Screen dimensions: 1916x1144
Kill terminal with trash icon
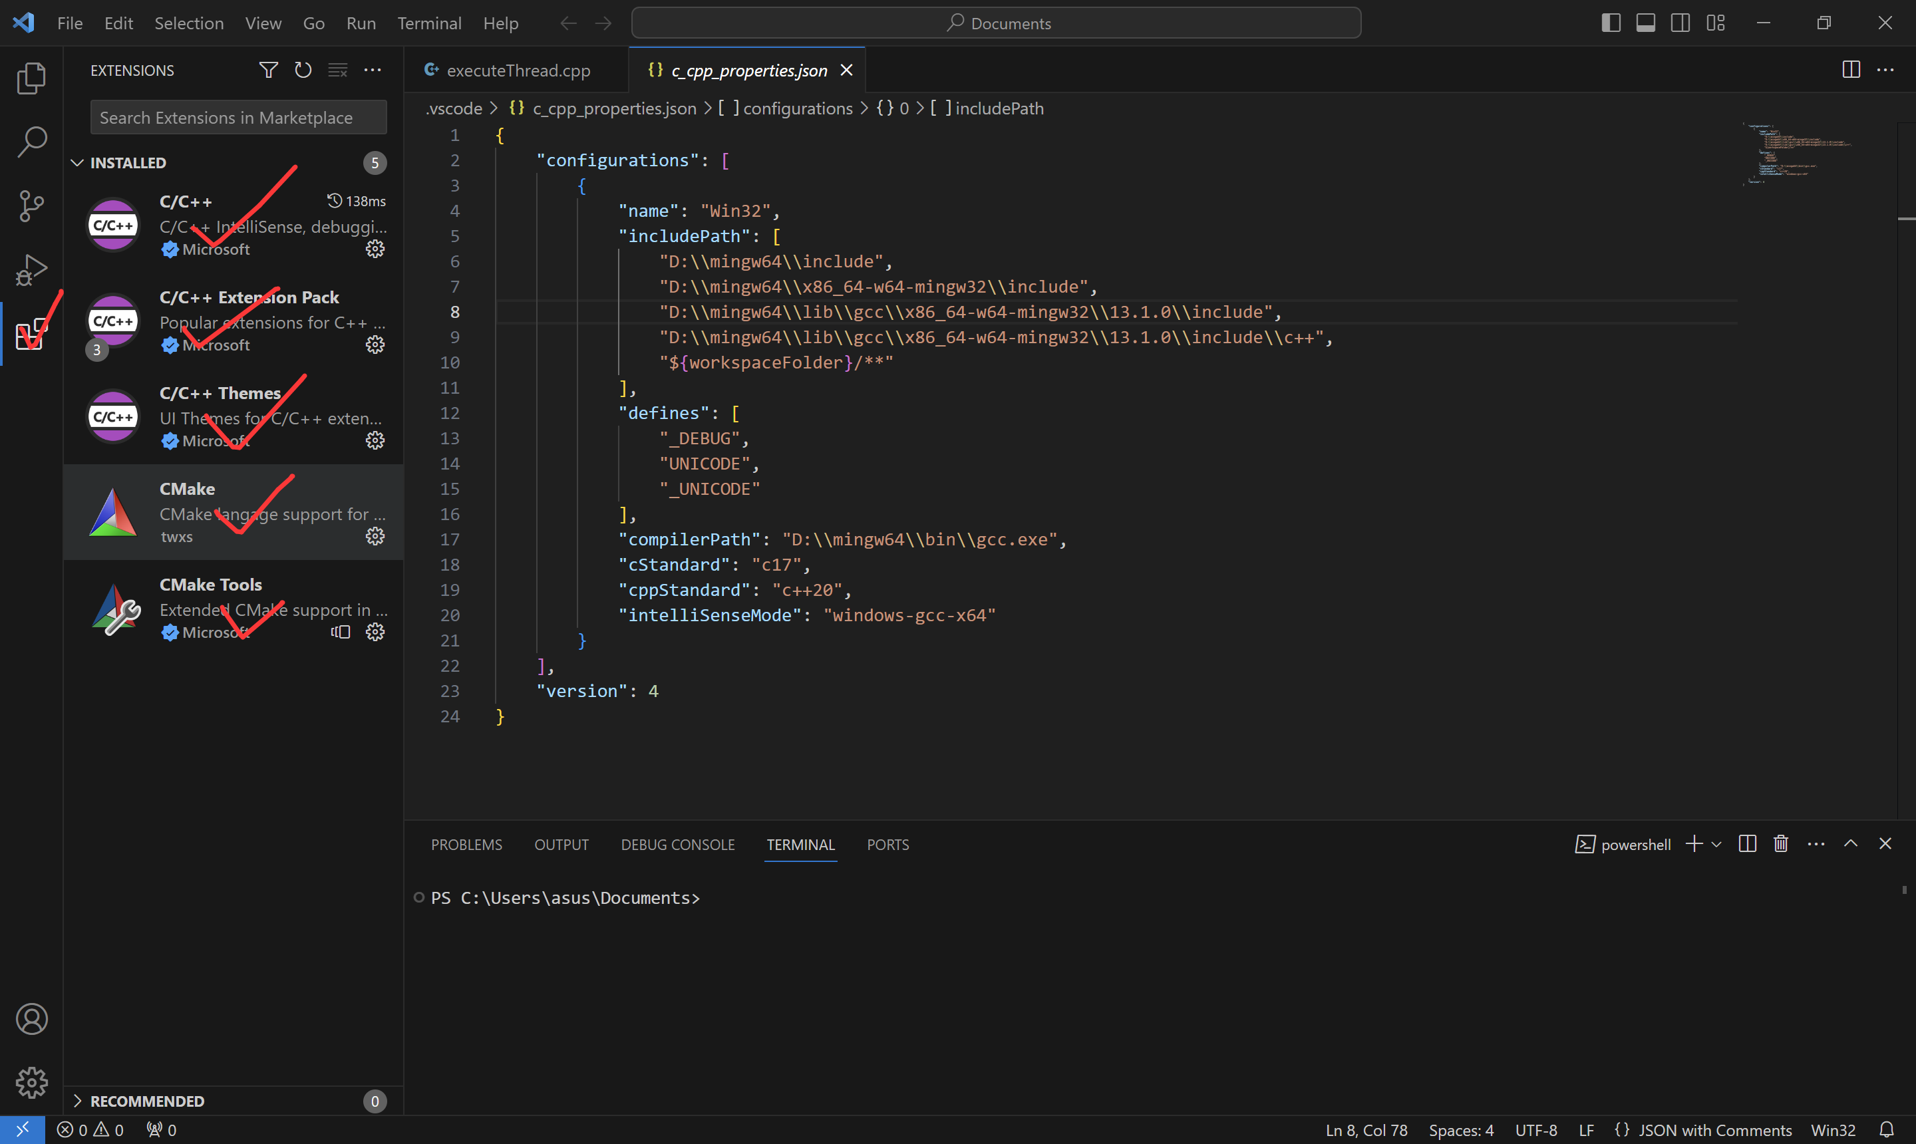tap(1780, 844)
